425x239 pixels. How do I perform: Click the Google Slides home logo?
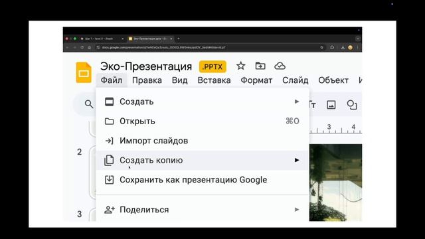click(84, 72)
